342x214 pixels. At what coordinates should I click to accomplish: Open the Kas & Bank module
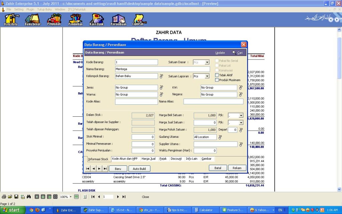[x=97, y=20]
